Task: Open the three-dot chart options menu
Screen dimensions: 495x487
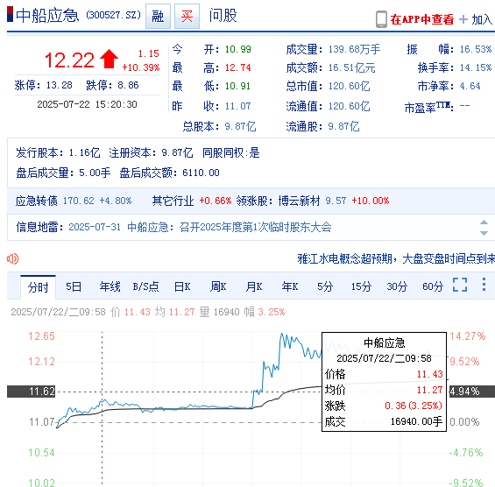Action: pos(484,285)
